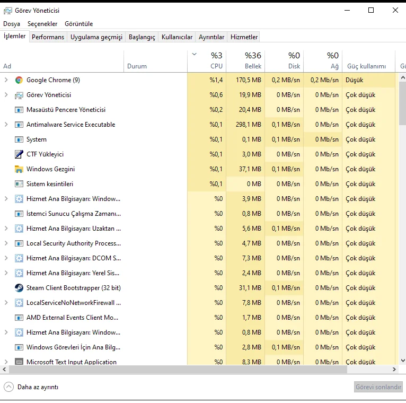The image size is (406, 403).
Task: Expand Hizmet Ana Bilgisayarı: Uzaktan row
Action: 6,229
